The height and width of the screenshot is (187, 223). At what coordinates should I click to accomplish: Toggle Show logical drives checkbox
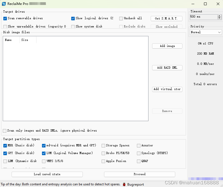pyautogui.click(x=73, y=18)
